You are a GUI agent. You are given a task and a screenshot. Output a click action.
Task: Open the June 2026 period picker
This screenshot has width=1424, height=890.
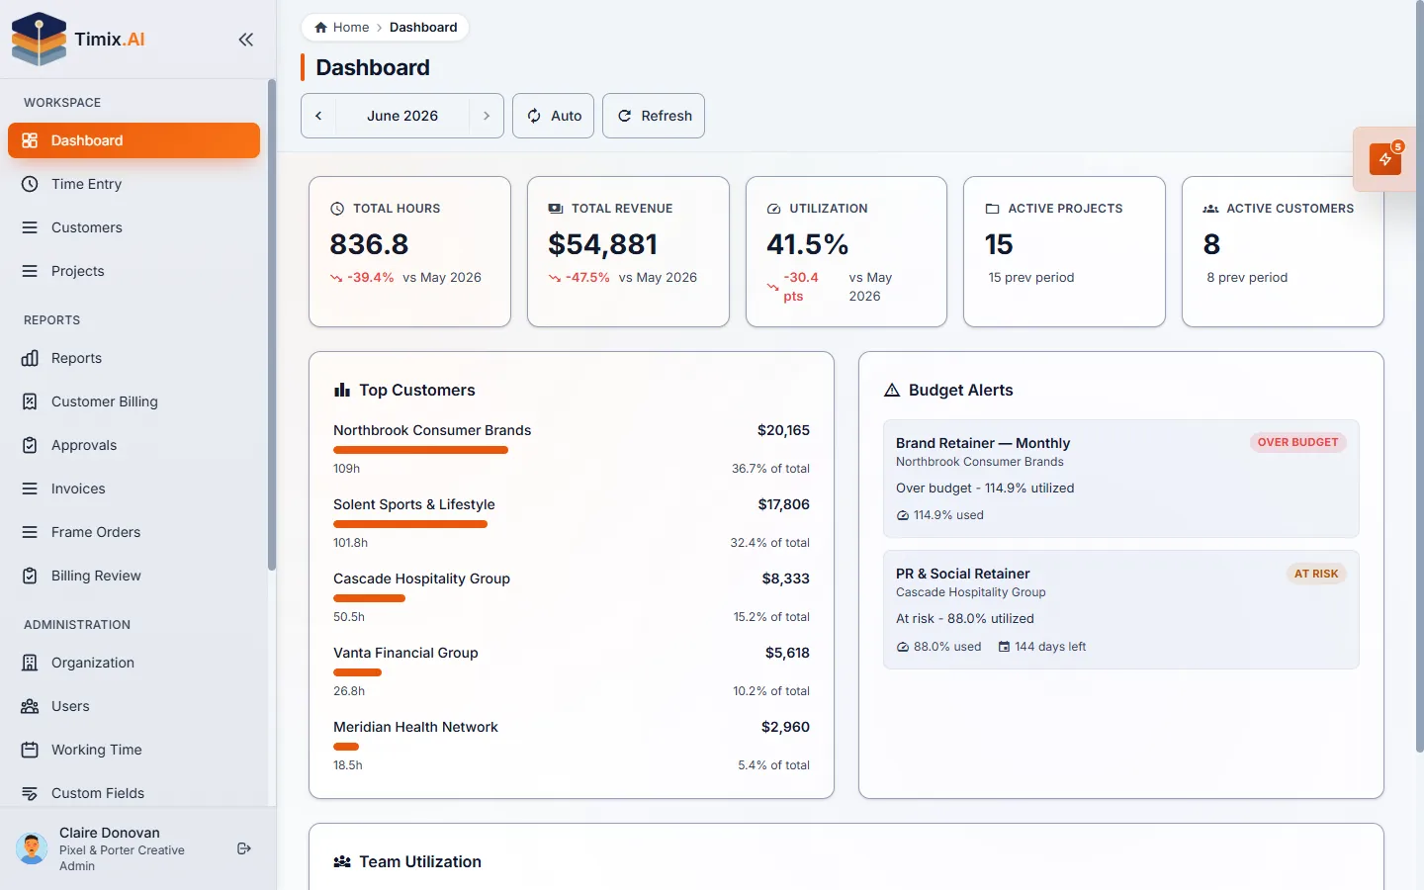[402, 116]
